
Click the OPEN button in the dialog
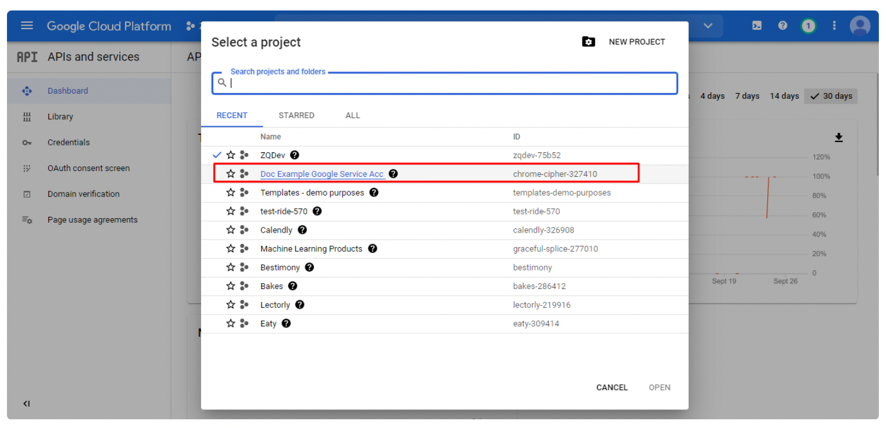point(660,387)
